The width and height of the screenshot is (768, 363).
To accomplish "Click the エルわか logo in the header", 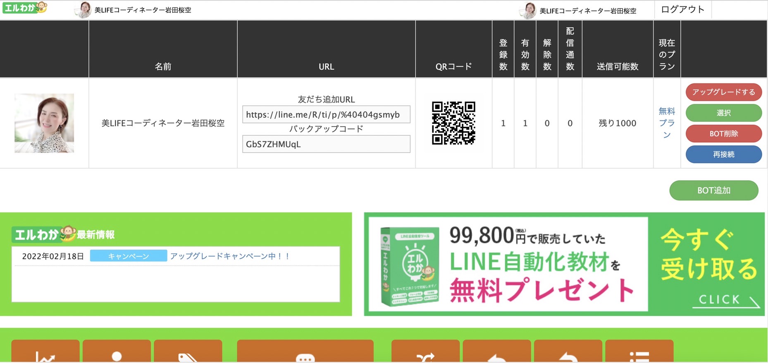I will click(x=25, y=7).
